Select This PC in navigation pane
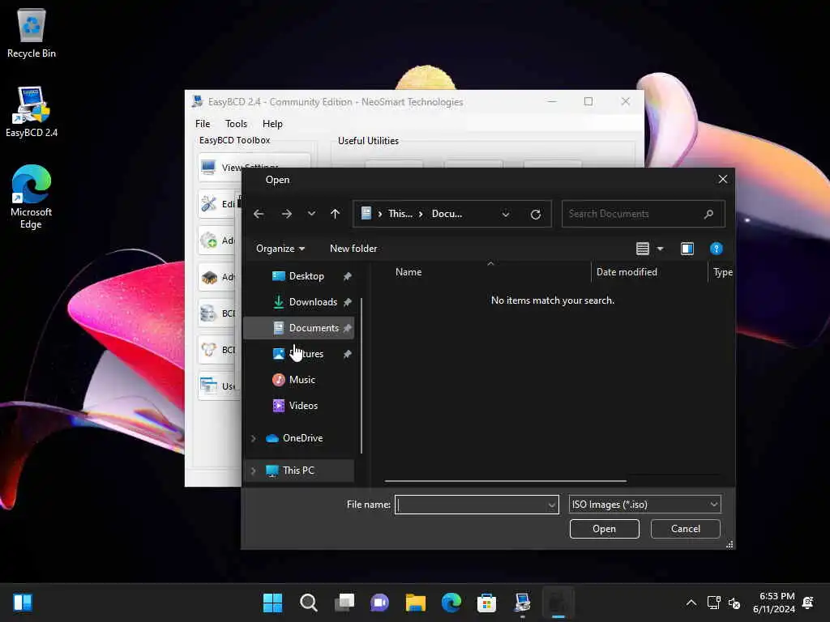 click(x=298, y=471)
